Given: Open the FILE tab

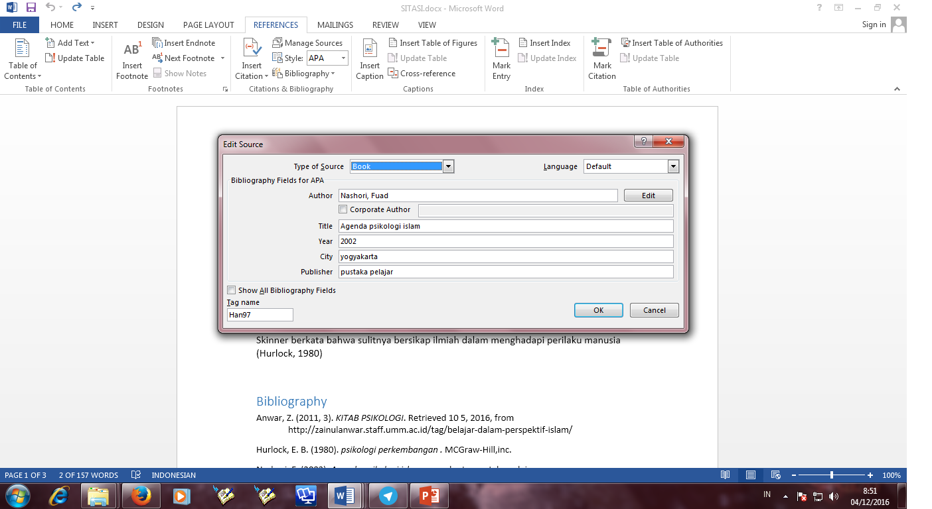Looking at the screenshot, I should point(19,25).
